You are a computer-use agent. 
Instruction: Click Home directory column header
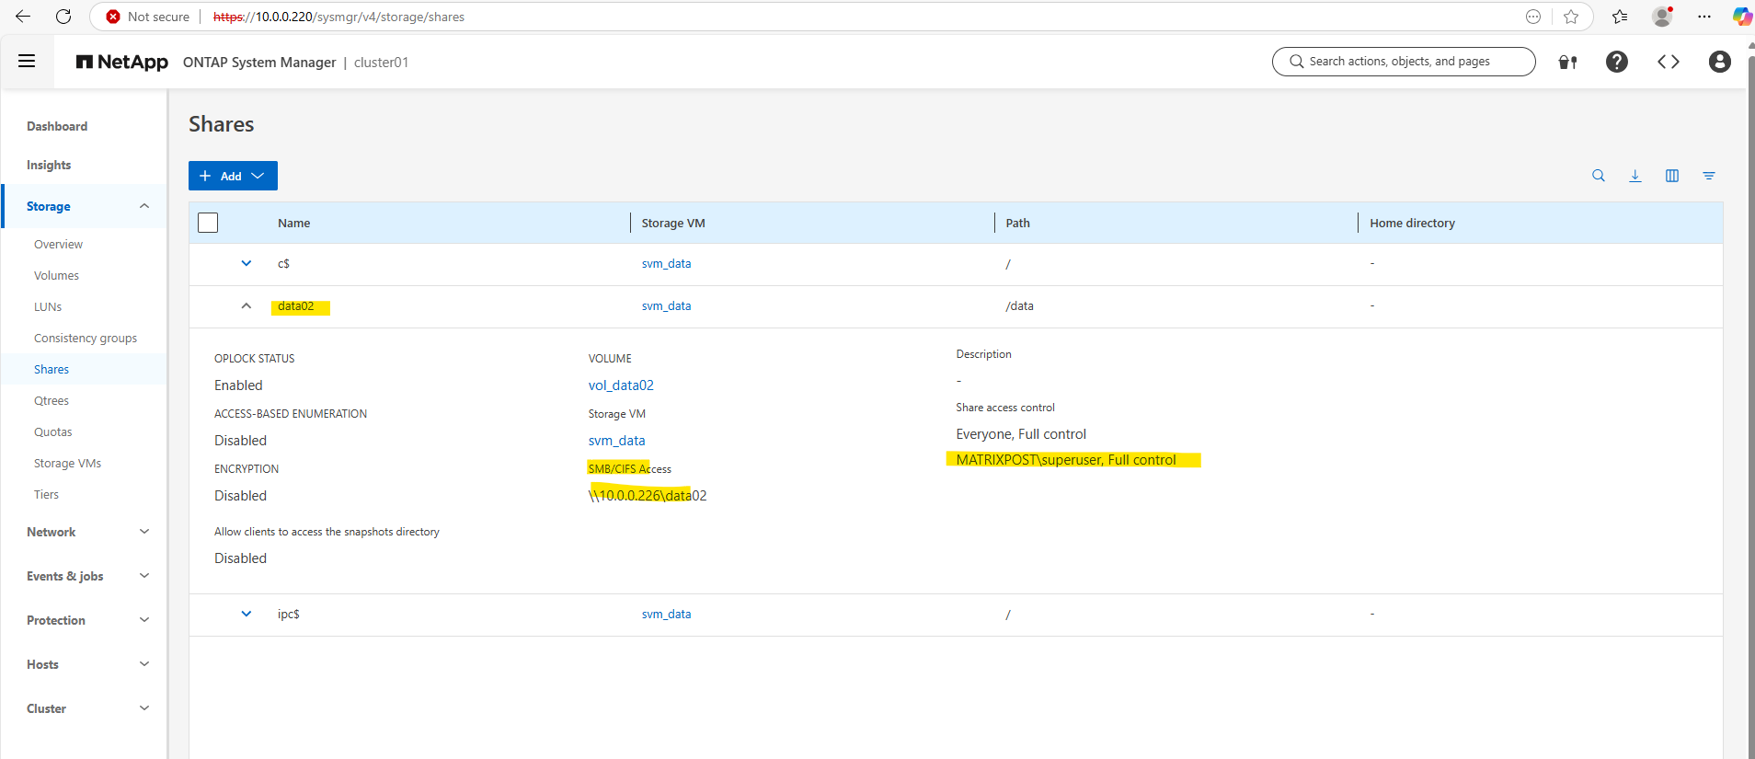point(1412,223)
